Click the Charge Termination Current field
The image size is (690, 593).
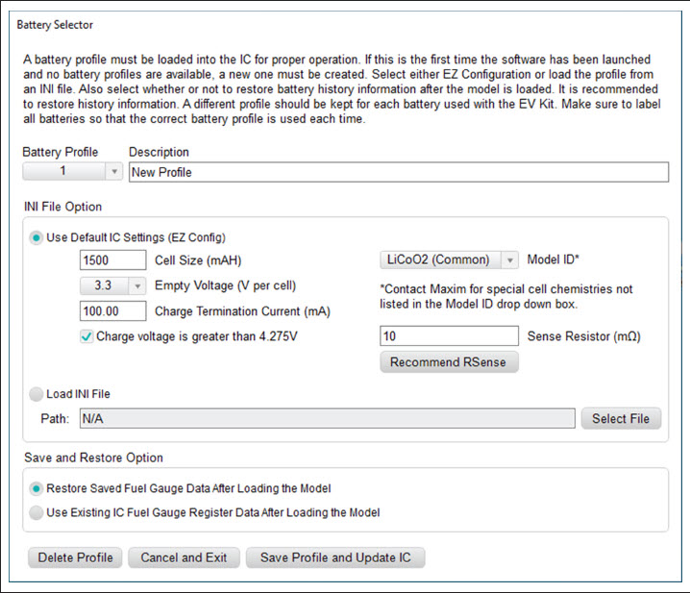pos(112,310)
